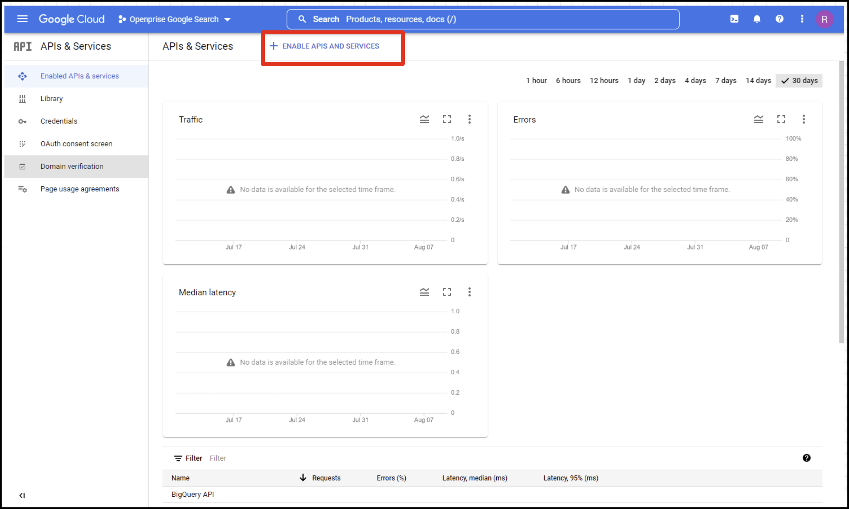The image size is (849, 509).
Task: Toggle legend on the Traffic chart
Action: click(424, 119)
